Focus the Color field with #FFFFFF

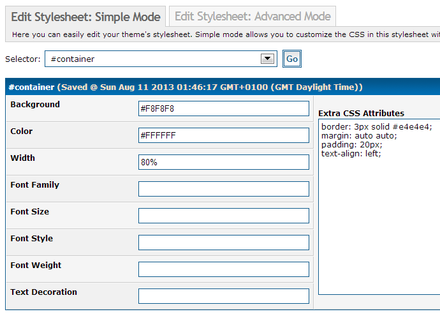point(223,135)
